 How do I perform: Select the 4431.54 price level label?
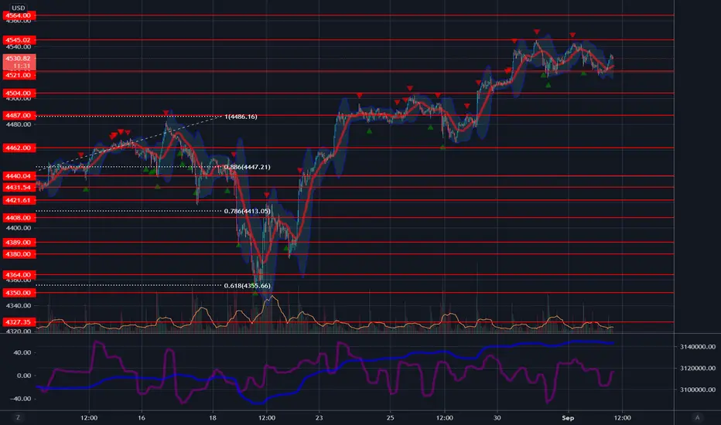click(19, 188)
